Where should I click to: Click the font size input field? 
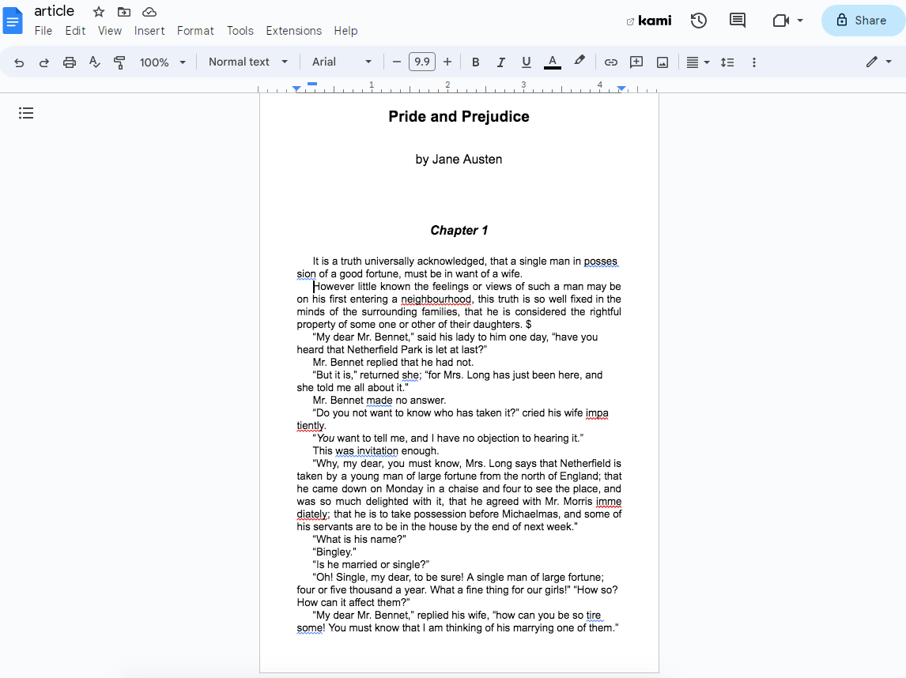tap(421, 61)
